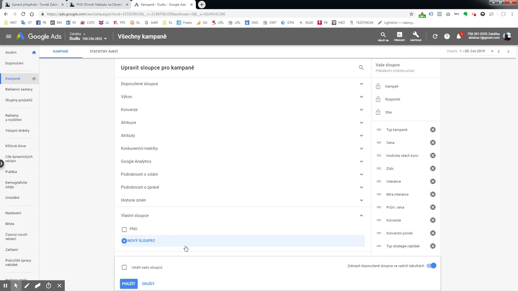The width and height of the screenshot is (518, 291).
Task: Switch to the Kampaně tab
Action: pyautogui.click(x=61, y=51)
